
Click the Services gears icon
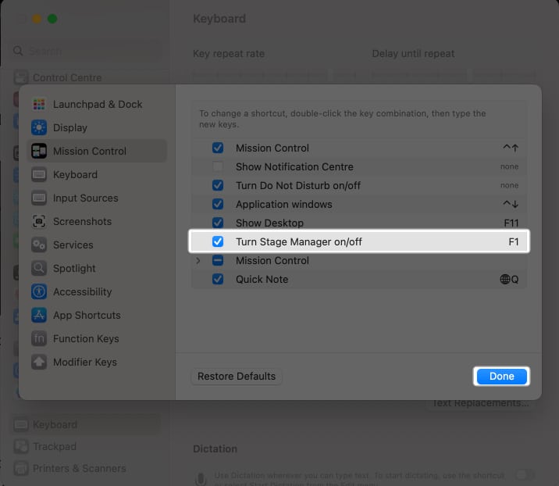point(39,245)
